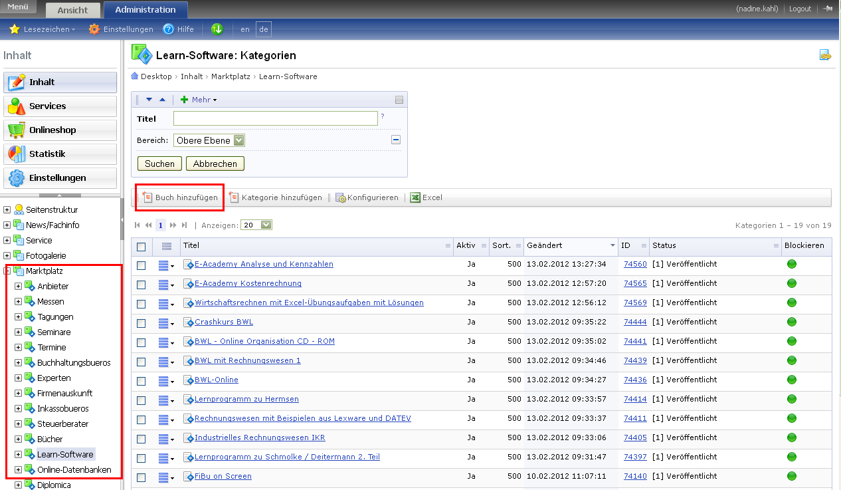The width and height of the screenshot is (841, 490).
Task: Click green Blockieren status dot for Crashkurs BWL
Action: (x=791, y=322)
